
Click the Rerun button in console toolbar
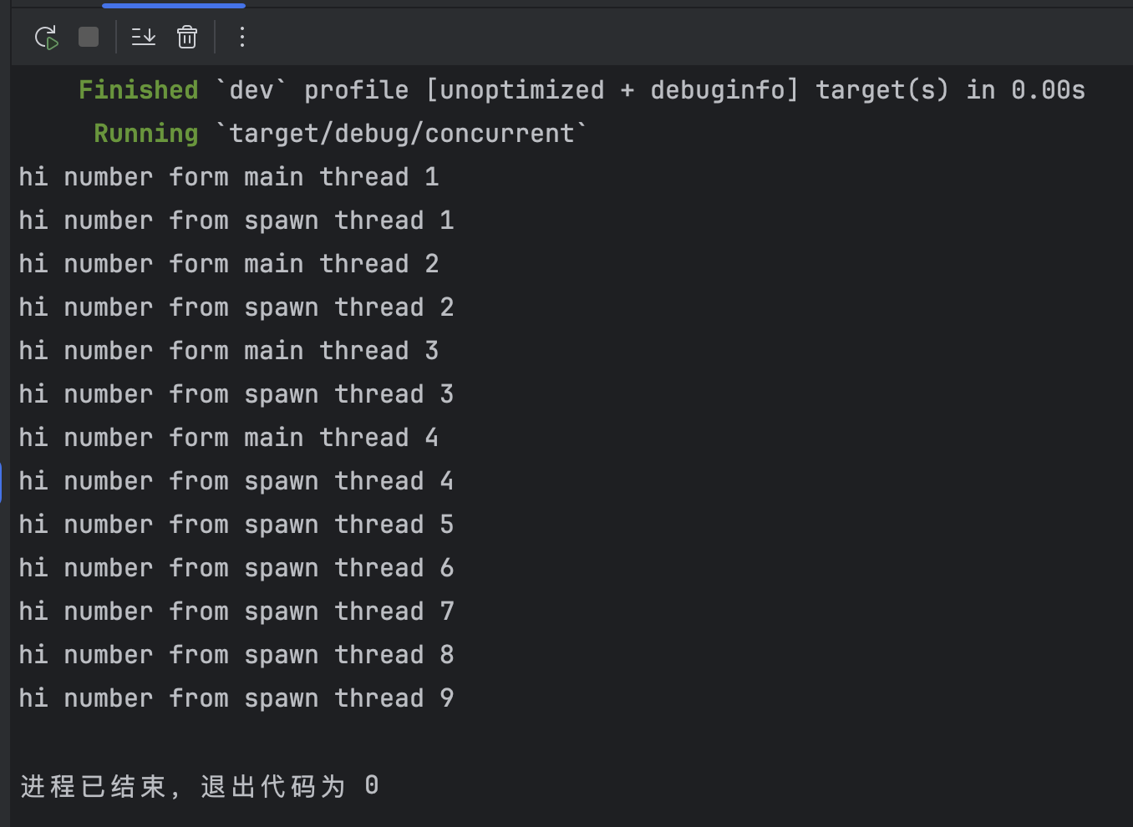coord(46,38)
